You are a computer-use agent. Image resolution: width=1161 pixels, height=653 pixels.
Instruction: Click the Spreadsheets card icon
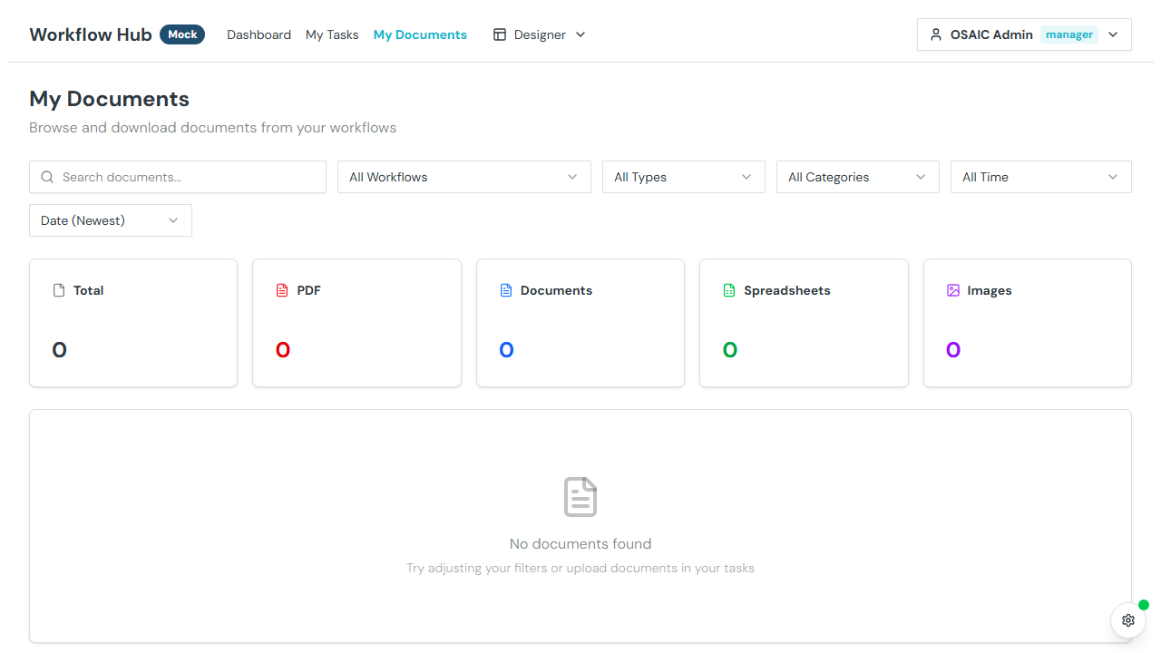coord(729,290)
